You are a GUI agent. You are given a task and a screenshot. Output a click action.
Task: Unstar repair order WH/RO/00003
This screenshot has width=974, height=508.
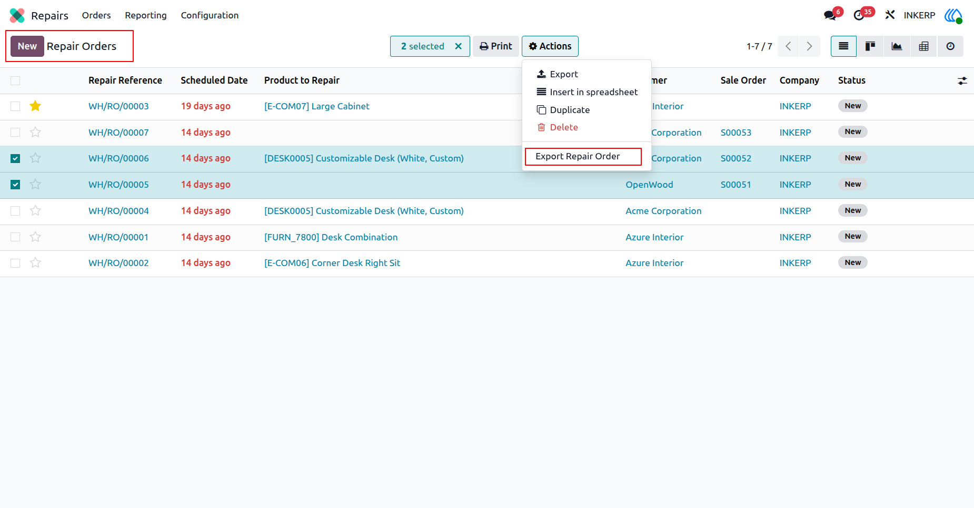[x=35, y=106]
